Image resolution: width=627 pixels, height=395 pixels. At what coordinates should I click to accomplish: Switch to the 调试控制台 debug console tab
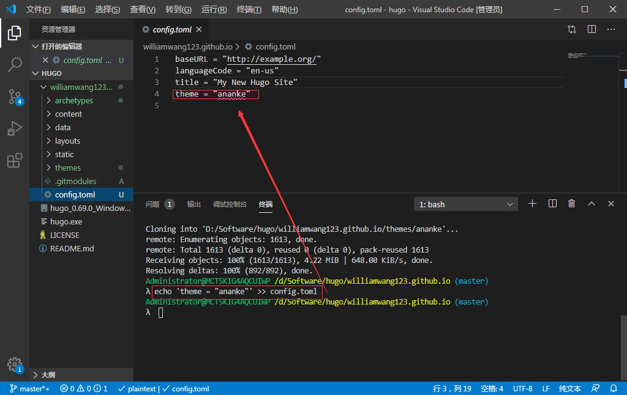230,204
